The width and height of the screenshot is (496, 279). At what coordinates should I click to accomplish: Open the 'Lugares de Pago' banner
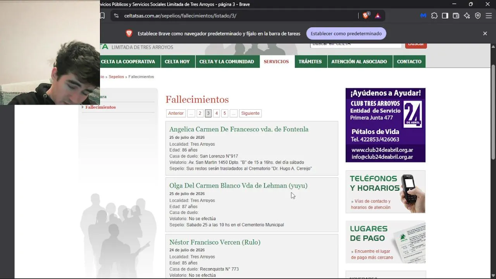tap(386, 242)
